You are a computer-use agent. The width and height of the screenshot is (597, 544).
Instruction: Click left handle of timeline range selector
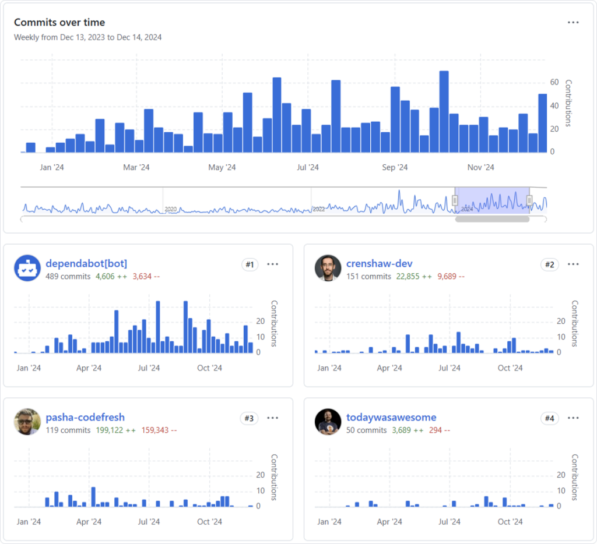coord(455,201)
